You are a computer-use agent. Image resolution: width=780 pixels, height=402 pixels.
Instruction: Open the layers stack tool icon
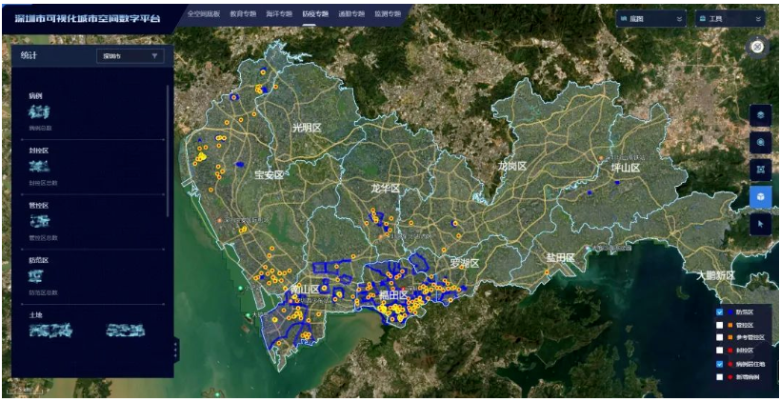pyautogui.click(x=761, y=115)
